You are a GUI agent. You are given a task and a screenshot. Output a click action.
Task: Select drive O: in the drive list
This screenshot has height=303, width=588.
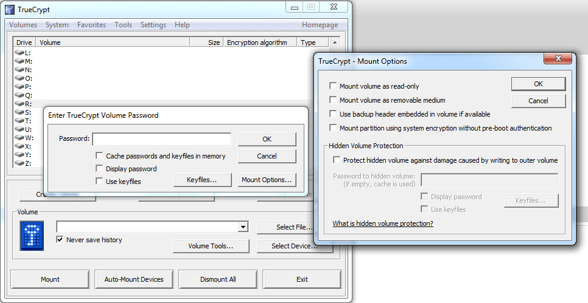23,78
